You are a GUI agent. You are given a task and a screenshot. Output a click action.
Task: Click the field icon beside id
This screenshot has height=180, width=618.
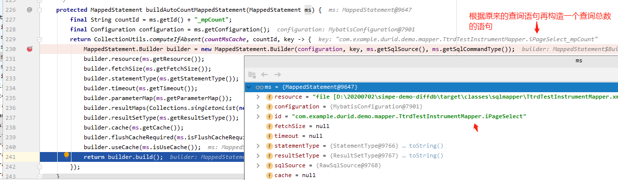[x=269, y=116]
